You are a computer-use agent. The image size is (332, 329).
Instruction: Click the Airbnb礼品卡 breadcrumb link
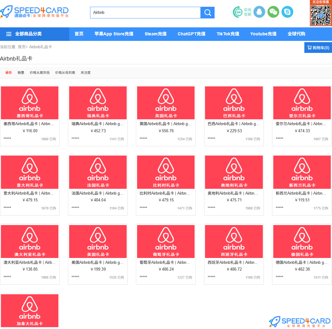(x=41, y=47)
